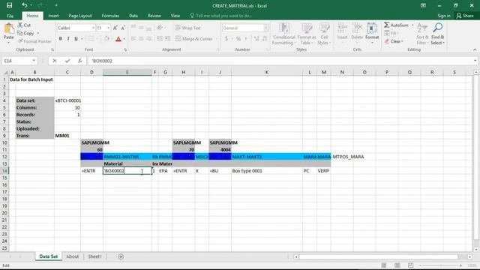Switch to the View tab
This screenshot has width=480, height=270.
175,16
